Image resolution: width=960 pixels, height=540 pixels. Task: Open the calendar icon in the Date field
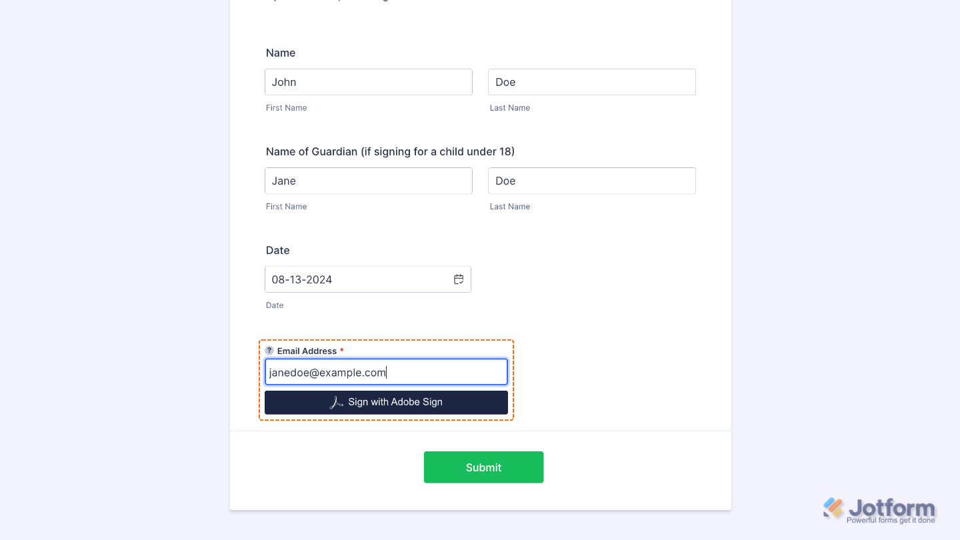click(x=459, y=279)
